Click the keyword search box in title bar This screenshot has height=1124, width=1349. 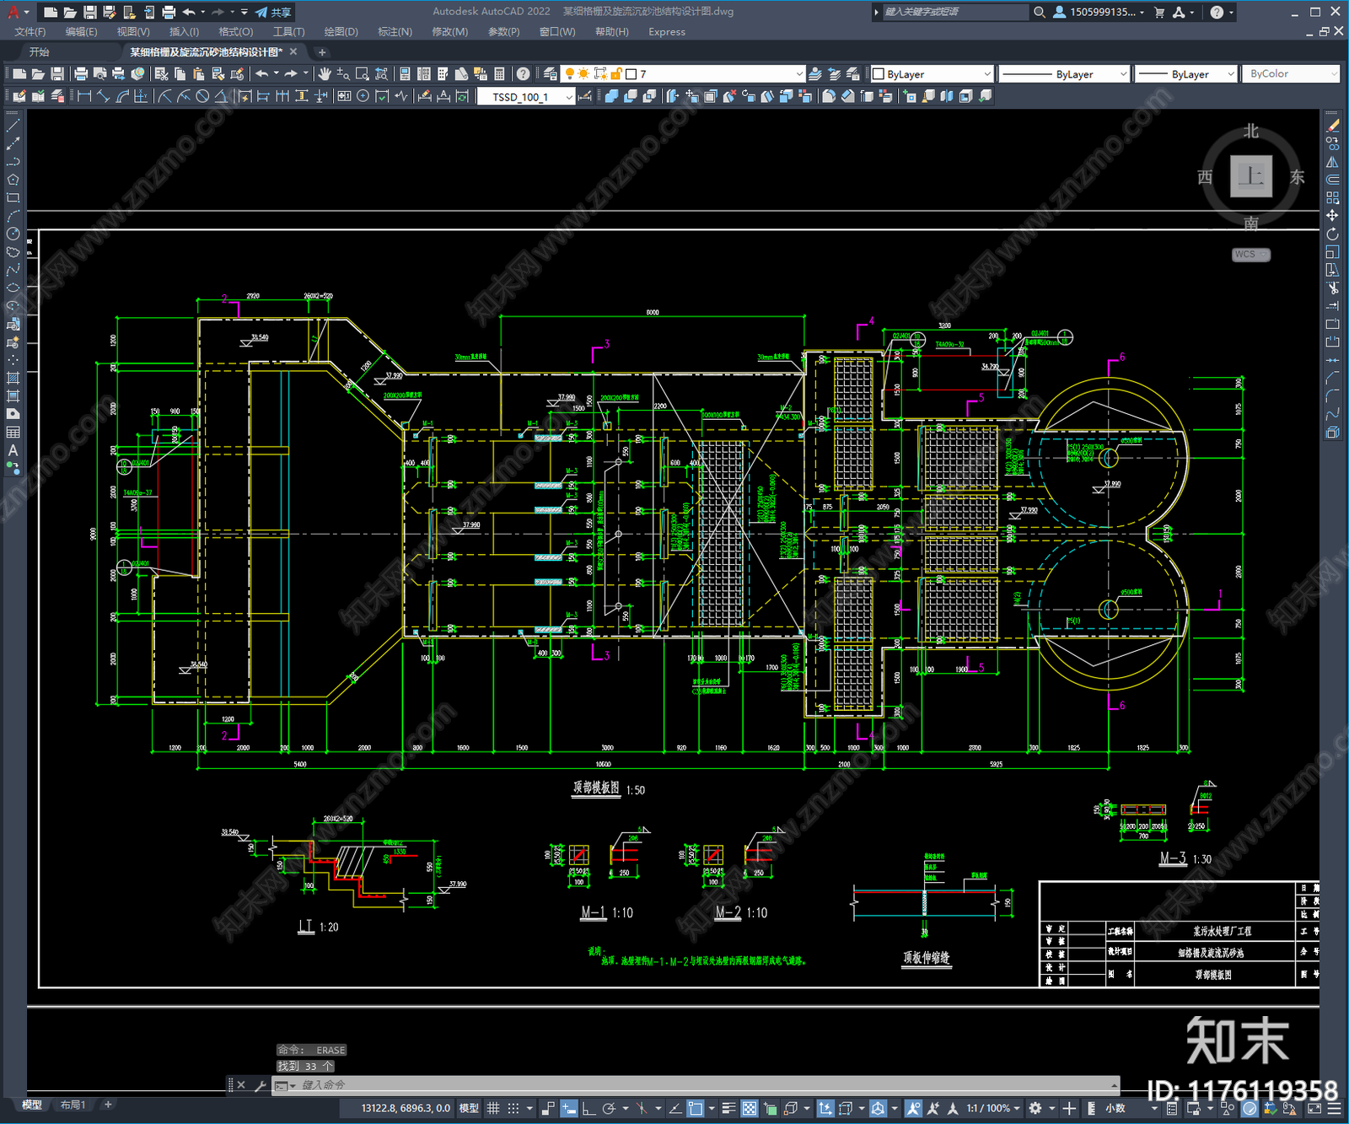click(x=955, y=12)
